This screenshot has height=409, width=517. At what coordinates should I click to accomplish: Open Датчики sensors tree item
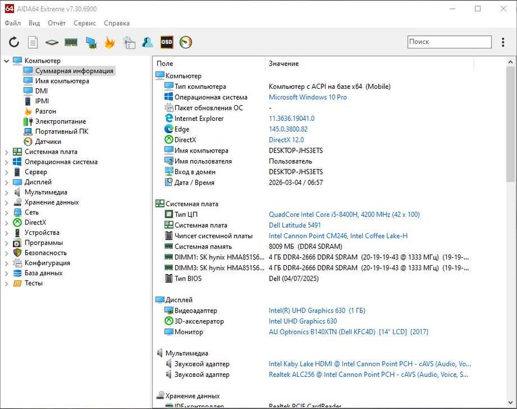click(48, 141)
